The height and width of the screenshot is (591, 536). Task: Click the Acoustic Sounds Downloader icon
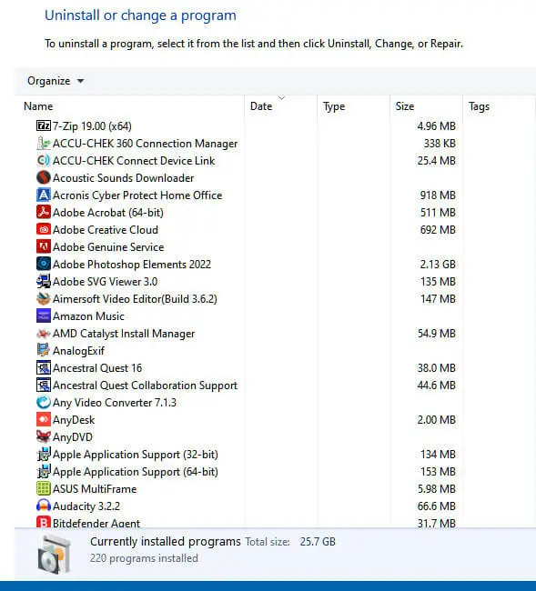click(44, 177)
